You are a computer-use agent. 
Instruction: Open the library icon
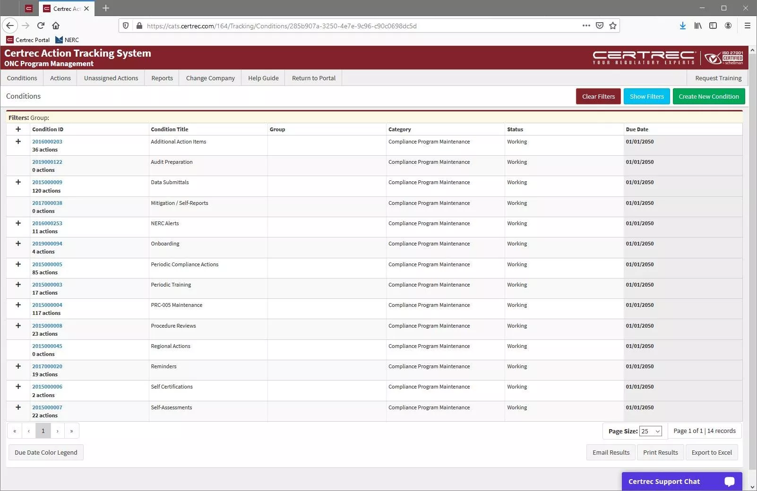698,25
